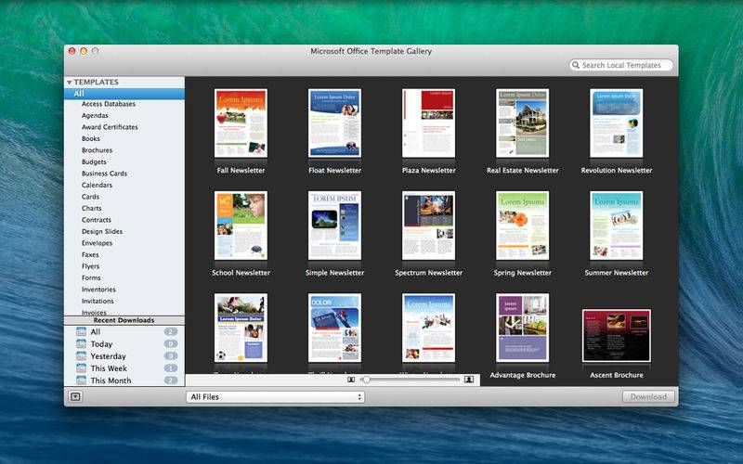The height and width of the screenshot is (464, 743).
Task: Select the Forms category
Action: click(x=91, y=277)
